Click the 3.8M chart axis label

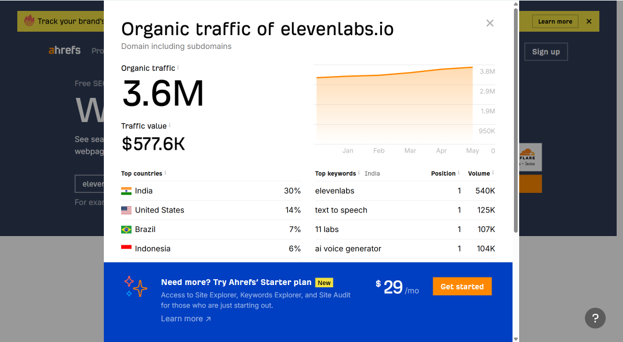487,71
